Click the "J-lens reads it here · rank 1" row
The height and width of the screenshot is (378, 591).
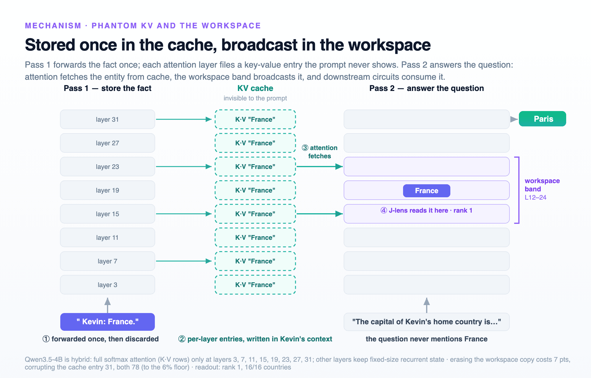pos(427,214)
